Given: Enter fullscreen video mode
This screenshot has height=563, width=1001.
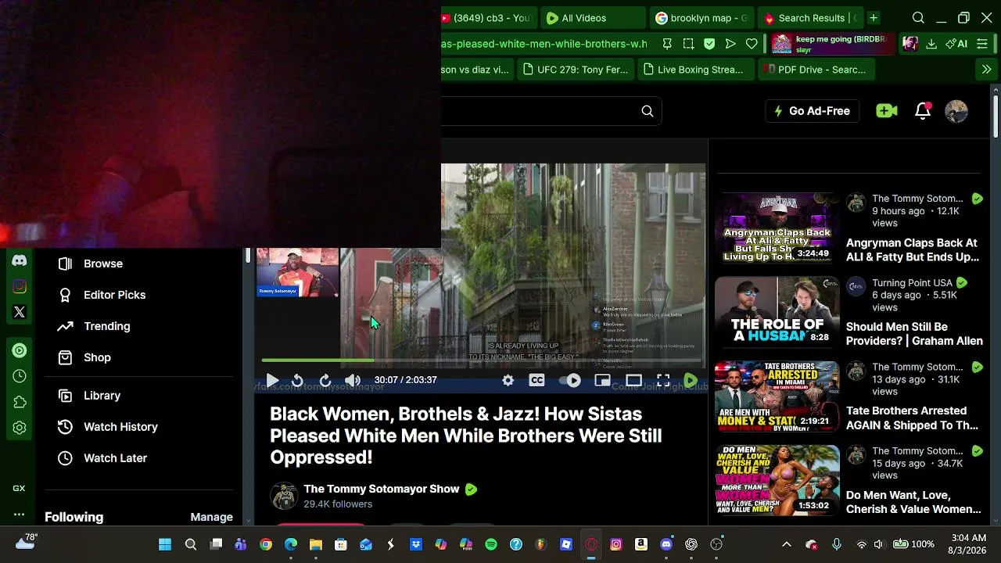Looking at the screenshot, I should click(x=663, y=380).
